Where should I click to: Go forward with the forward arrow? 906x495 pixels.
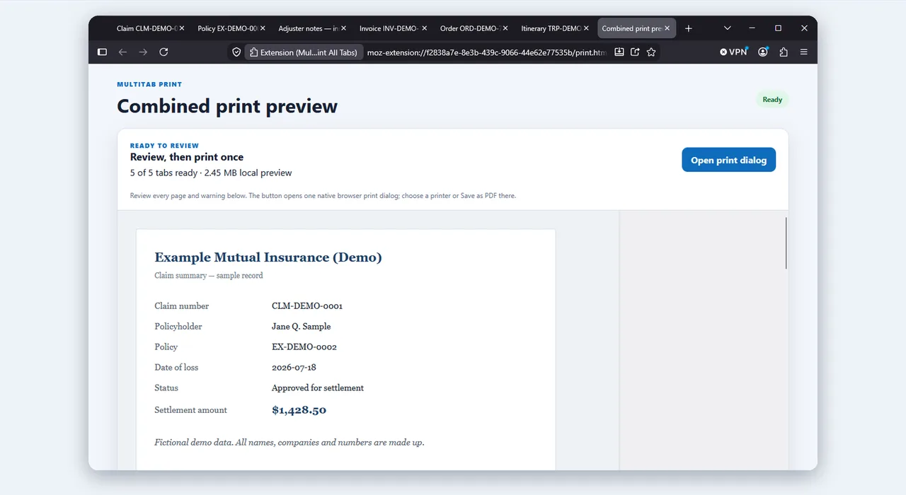[143, 52]
